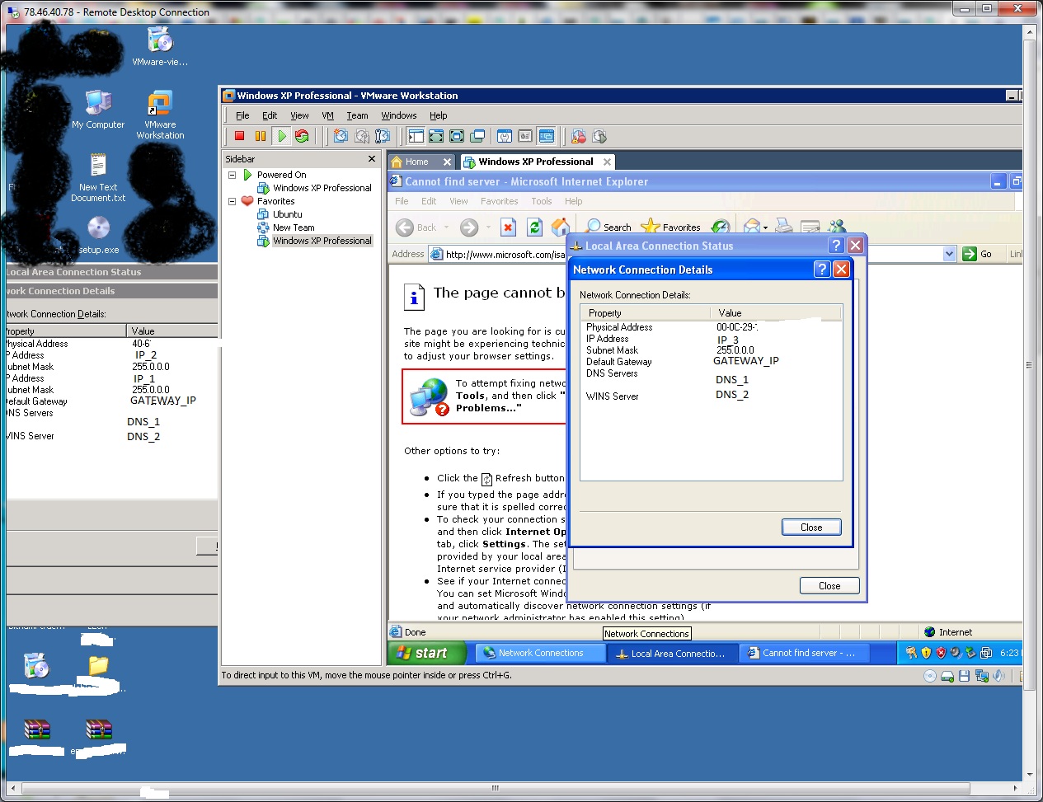Click the IE Forward arrow button
The image size is (1043, 802).
[x=469, y=227]
